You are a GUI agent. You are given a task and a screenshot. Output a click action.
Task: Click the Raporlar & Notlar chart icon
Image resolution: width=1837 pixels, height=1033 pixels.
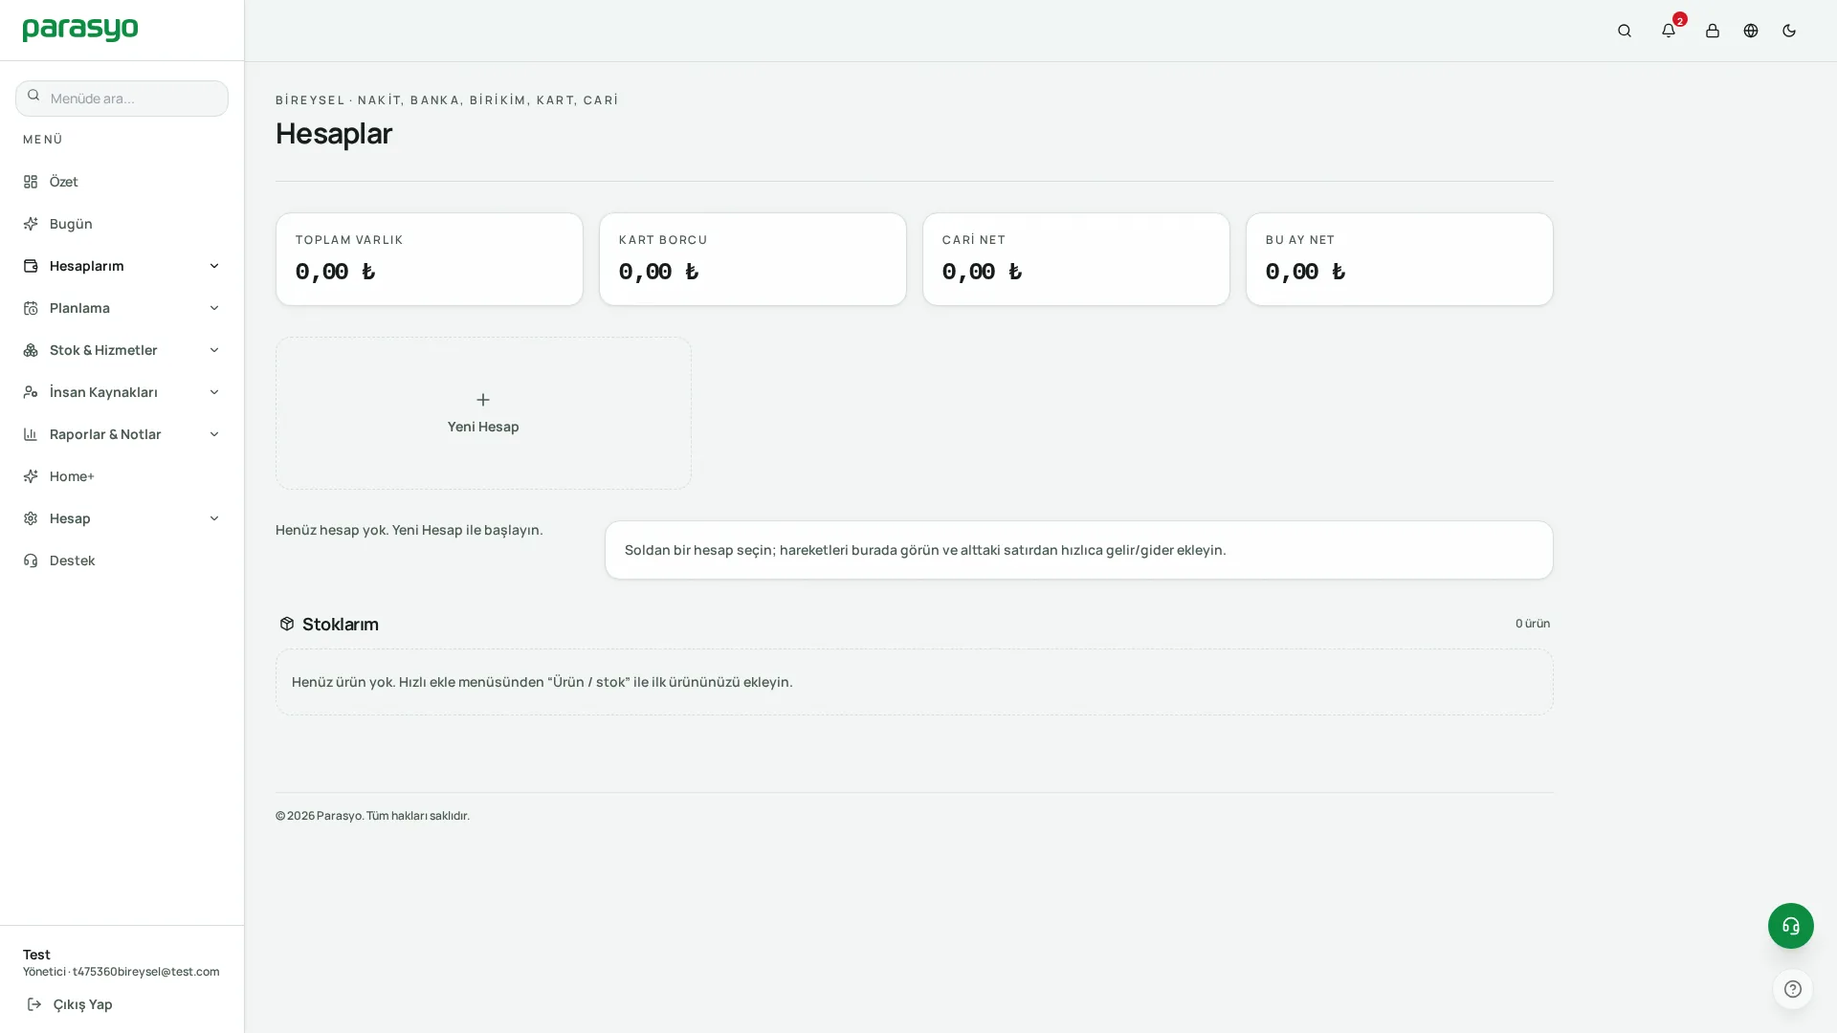31,434
